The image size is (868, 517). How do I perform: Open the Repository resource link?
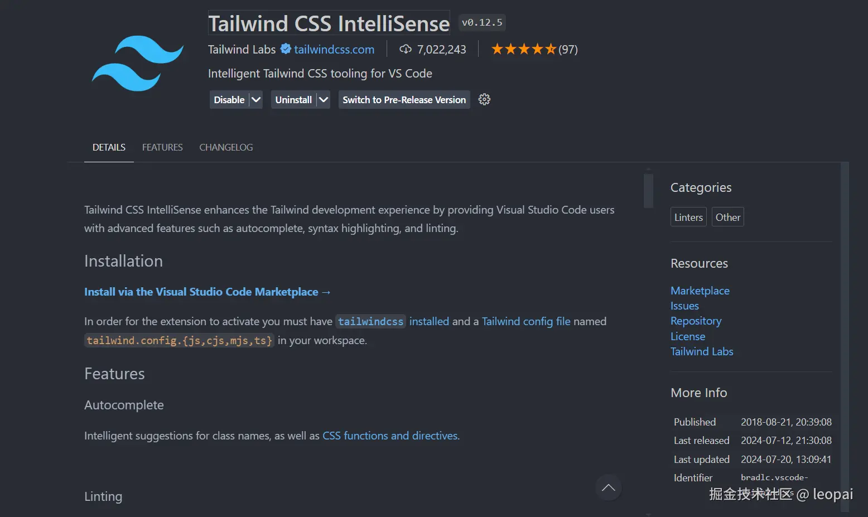point(696,321)
